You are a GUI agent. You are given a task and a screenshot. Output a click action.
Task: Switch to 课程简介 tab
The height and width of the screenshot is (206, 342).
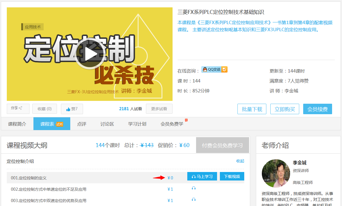coord(17,124)
